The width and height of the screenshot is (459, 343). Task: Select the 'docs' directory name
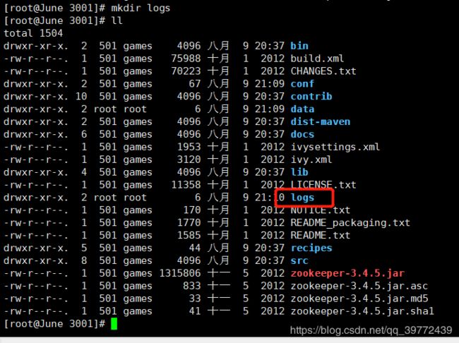pyautogui.click(x=302, y=134)
